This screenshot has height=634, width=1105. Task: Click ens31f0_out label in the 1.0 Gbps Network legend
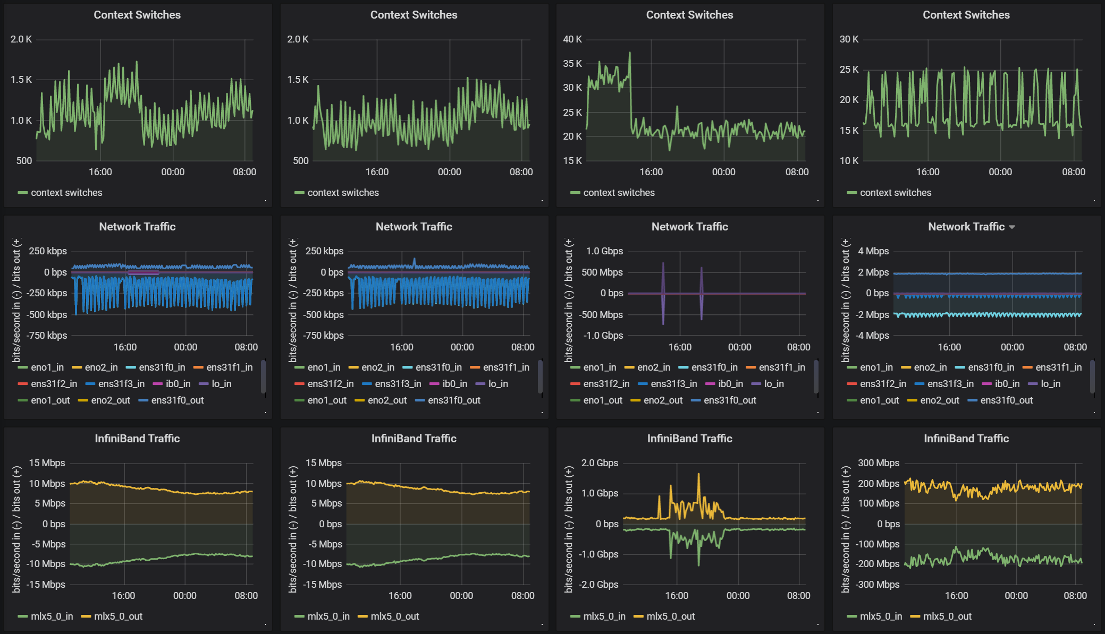coord(729,400)
